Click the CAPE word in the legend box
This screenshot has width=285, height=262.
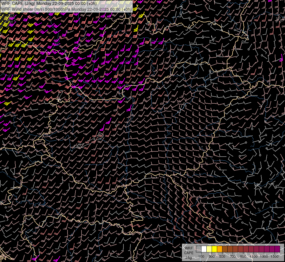189,253
